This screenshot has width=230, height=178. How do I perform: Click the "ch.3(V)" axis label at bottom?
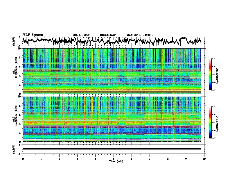[14, 149]
